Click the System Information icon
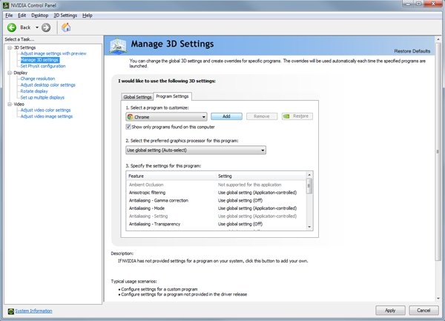The width and height of the screenshot is (445, 321). 11,311
